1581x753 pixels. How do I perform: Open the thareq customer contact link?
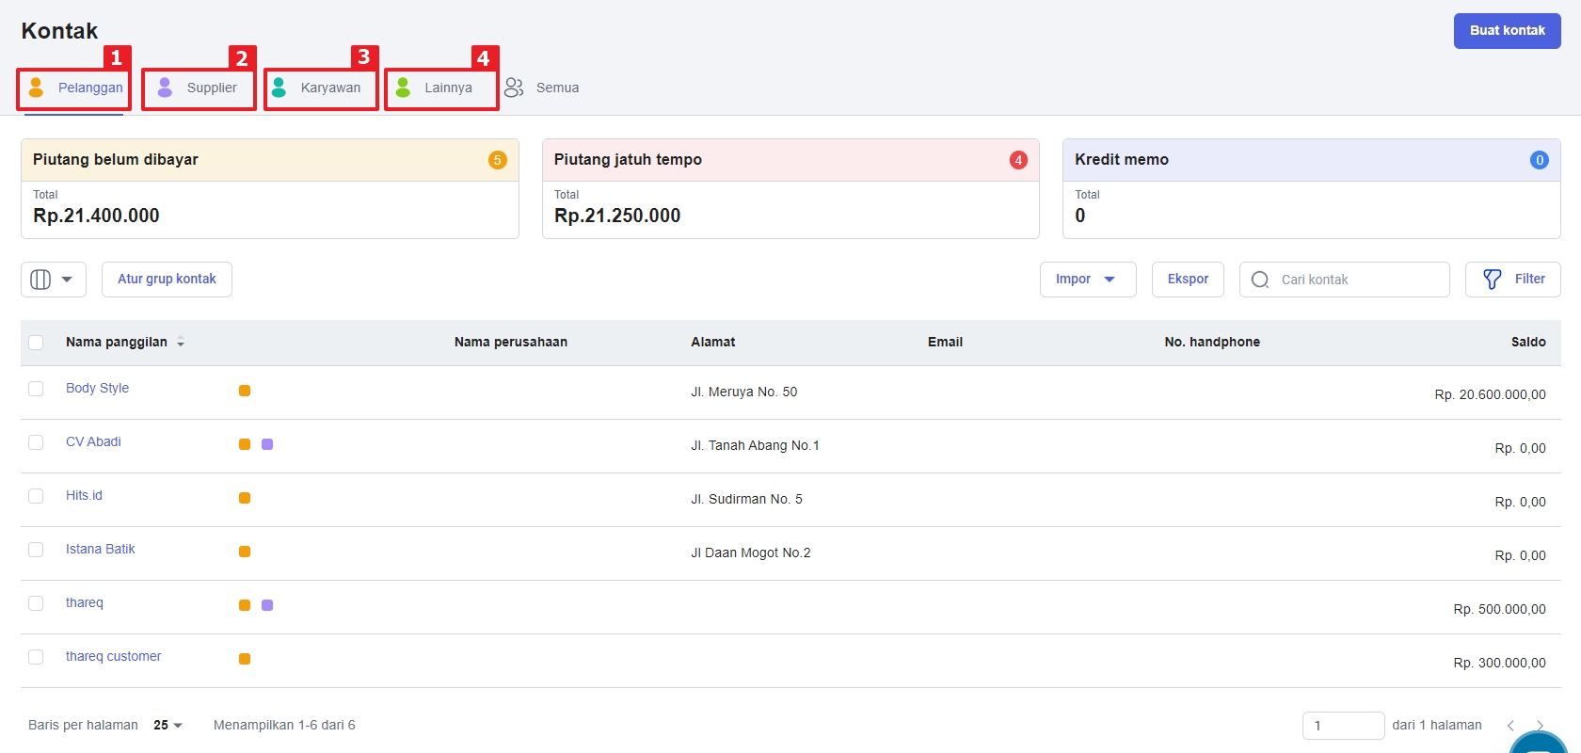[113, 656]
